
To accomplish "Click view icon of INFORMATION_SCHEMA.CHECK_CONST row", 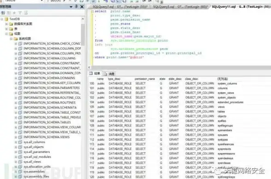I will tap(20, 44).
